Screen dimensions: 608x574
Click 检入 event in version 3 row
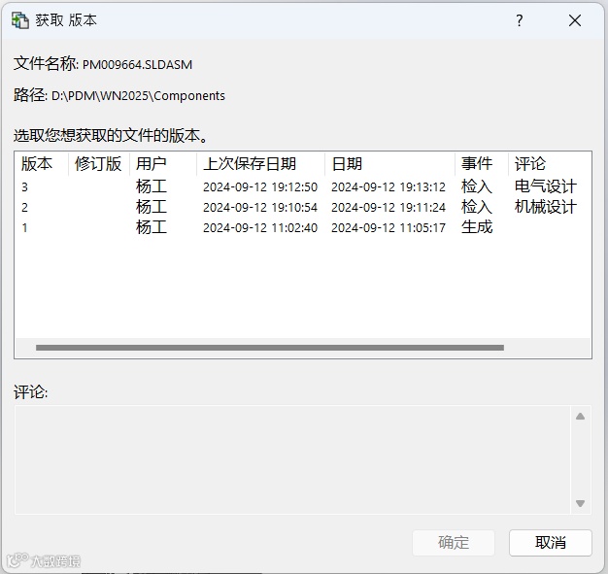[477, 186]
